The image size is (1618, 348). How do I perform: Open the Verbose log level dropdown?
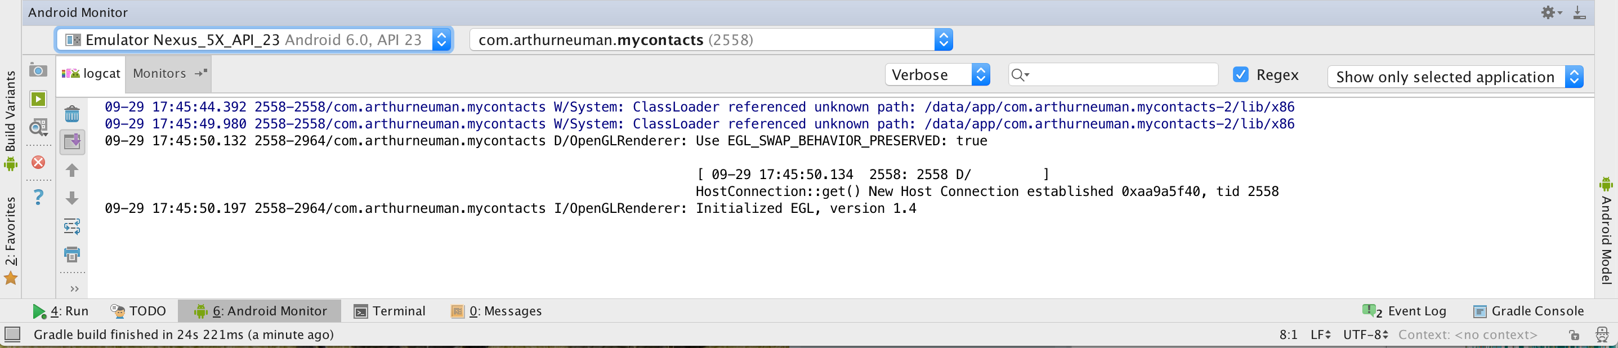938,75
